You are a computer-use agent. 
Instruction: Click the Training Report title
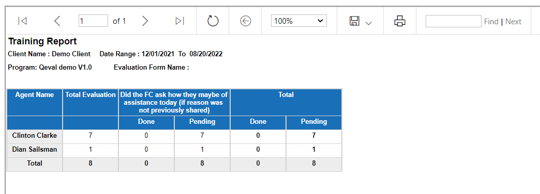tap(42, 42)
